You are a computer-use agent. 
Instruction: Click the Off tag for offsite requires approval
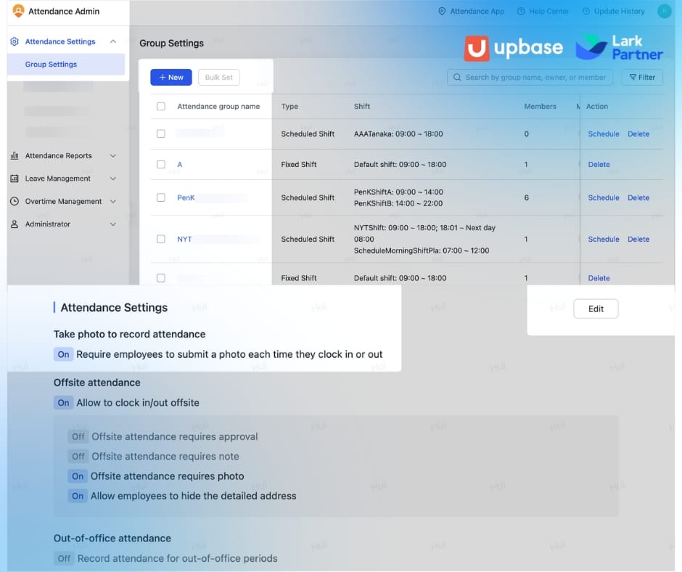[x=78, y=436]
